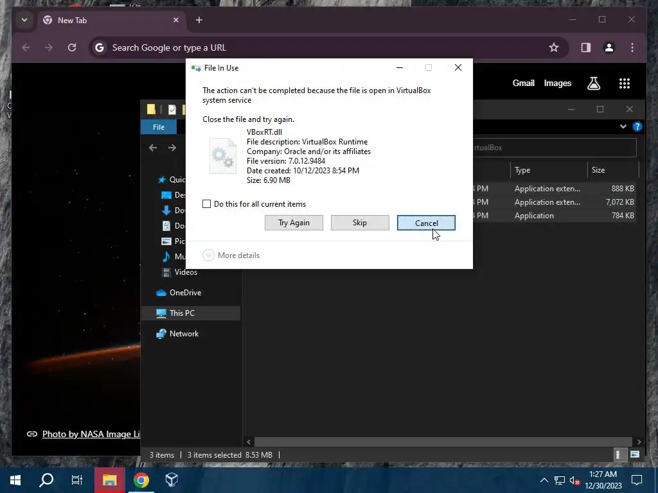The image size is (658, 493).
Task: Click the Documents icon in sidebar
Action: coord(166,225)
